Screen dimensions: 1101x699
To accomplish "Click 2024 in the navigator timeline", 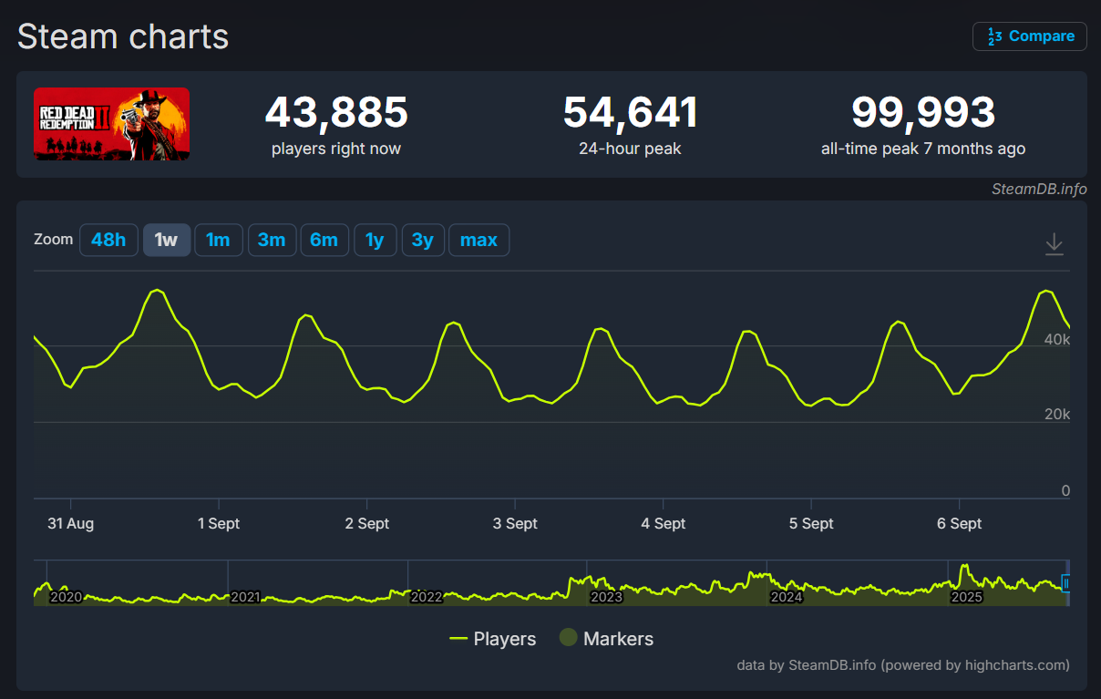I will (787, 597).
